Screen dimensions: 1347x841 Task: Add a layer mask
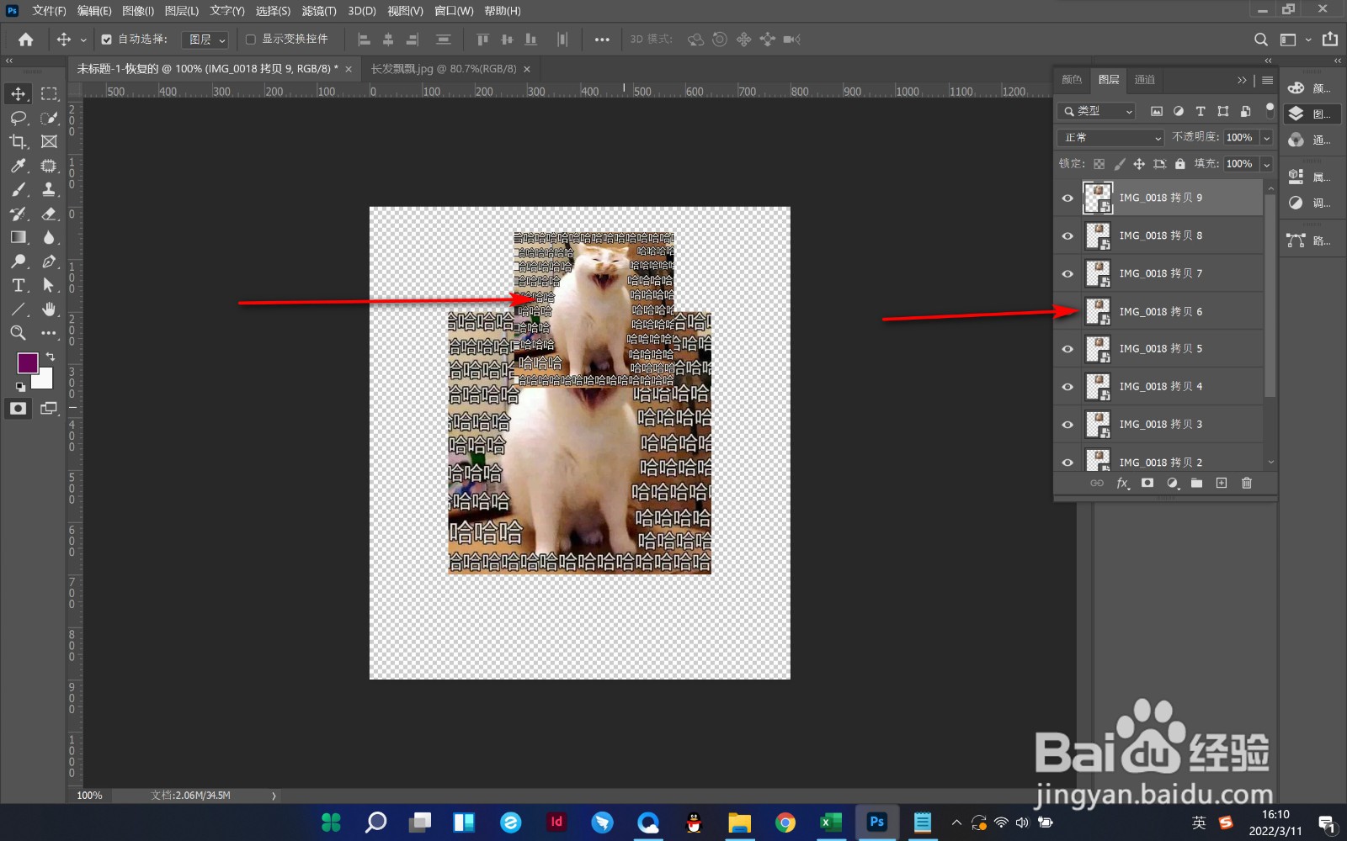[1147, 483]
